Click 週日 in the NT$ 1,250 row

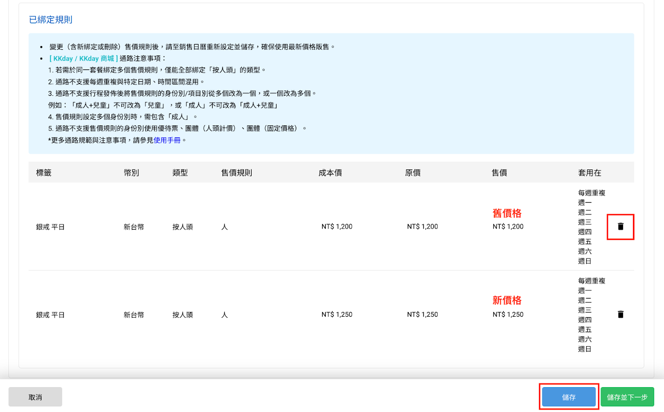pos(585,349)
